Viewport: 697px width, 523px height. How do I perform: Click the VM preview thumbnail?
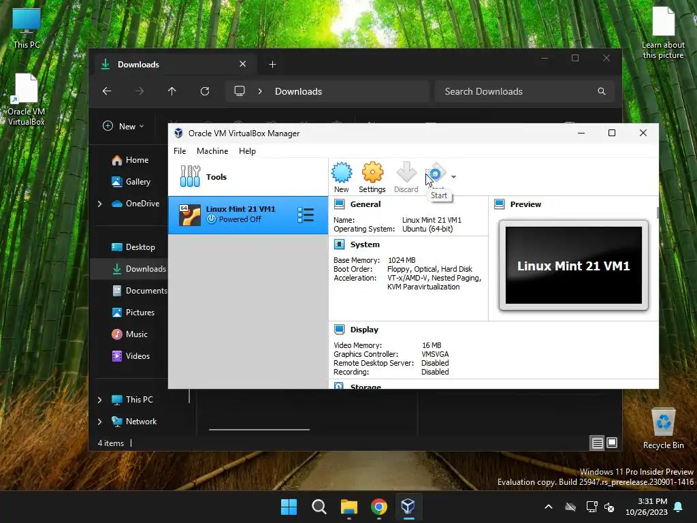pos(573,265)
